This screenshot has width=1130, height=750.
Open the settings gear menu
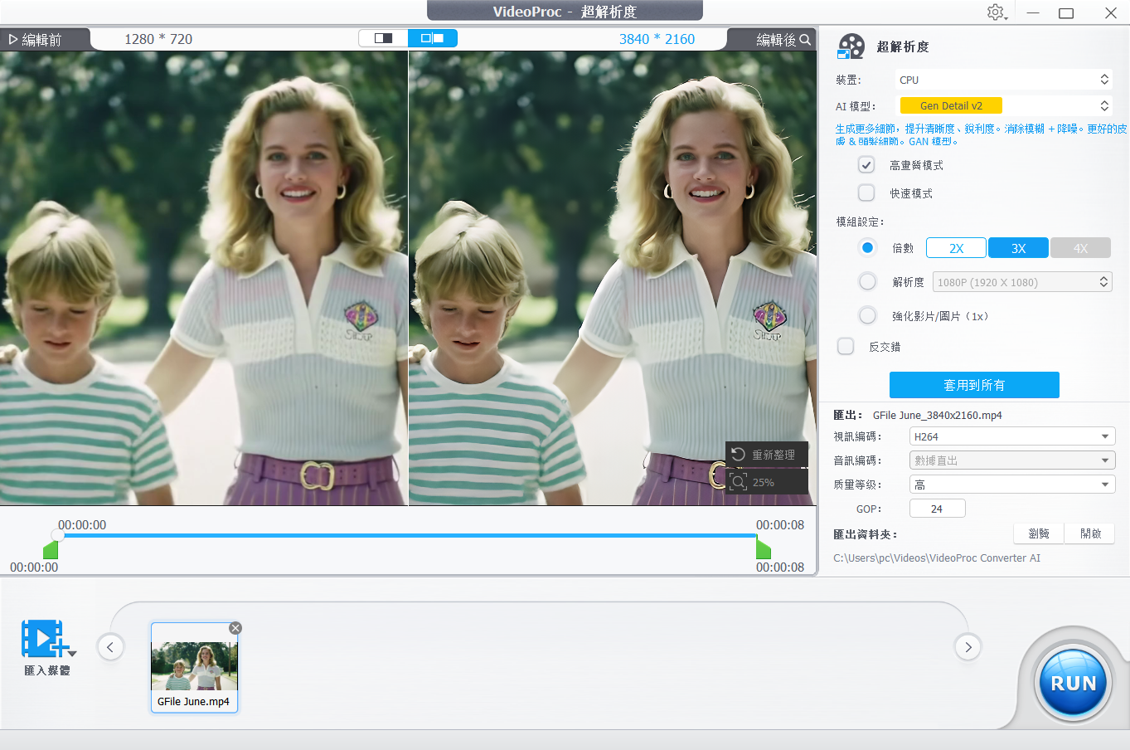point(997,12)
